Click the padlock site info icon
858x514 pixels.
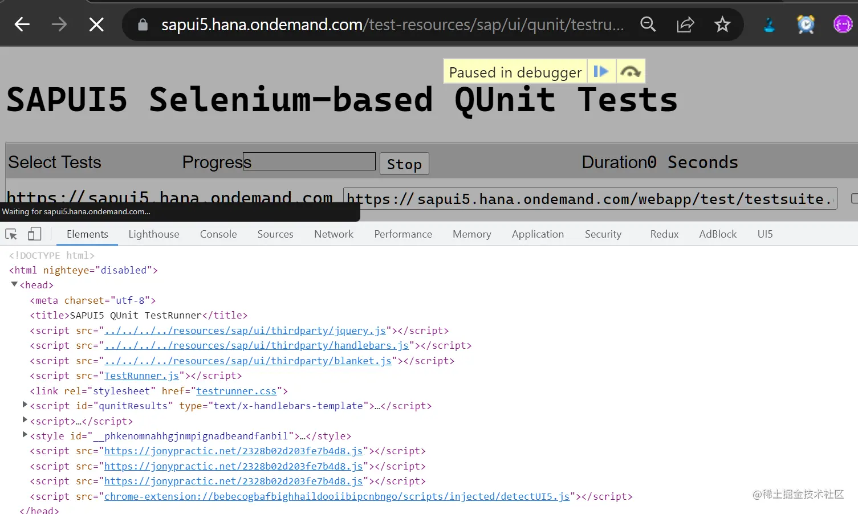tap(143, 25)
